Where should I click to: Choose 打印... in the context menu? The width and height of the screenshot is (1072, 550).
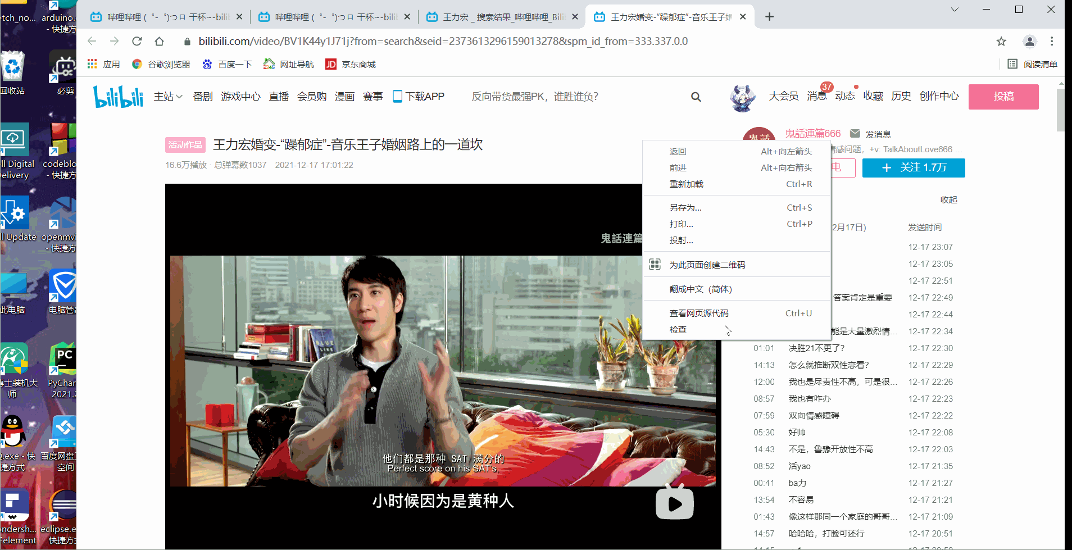click(737, 224)
